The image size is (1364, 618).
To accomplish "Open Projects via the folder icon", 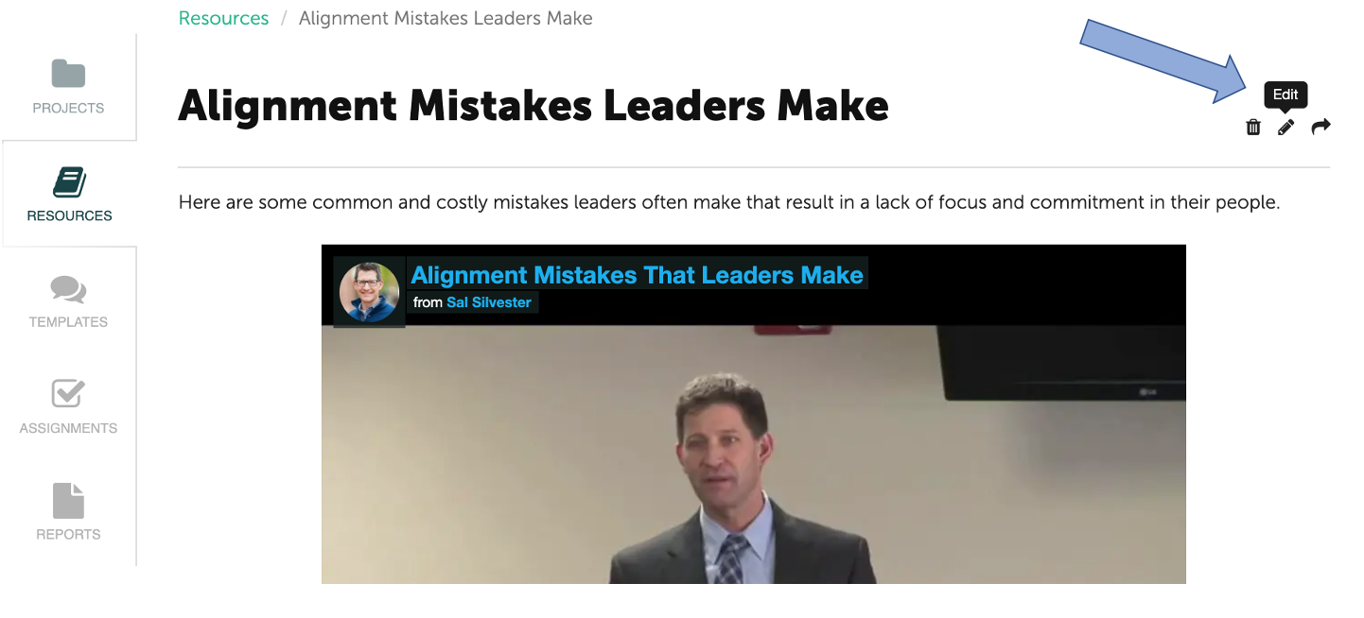I will [x=68, y=74].
